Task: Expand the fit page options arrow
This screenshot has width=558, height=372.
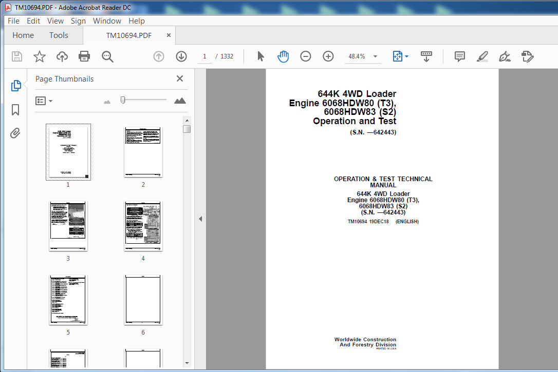Action: [x=407, y=56]
